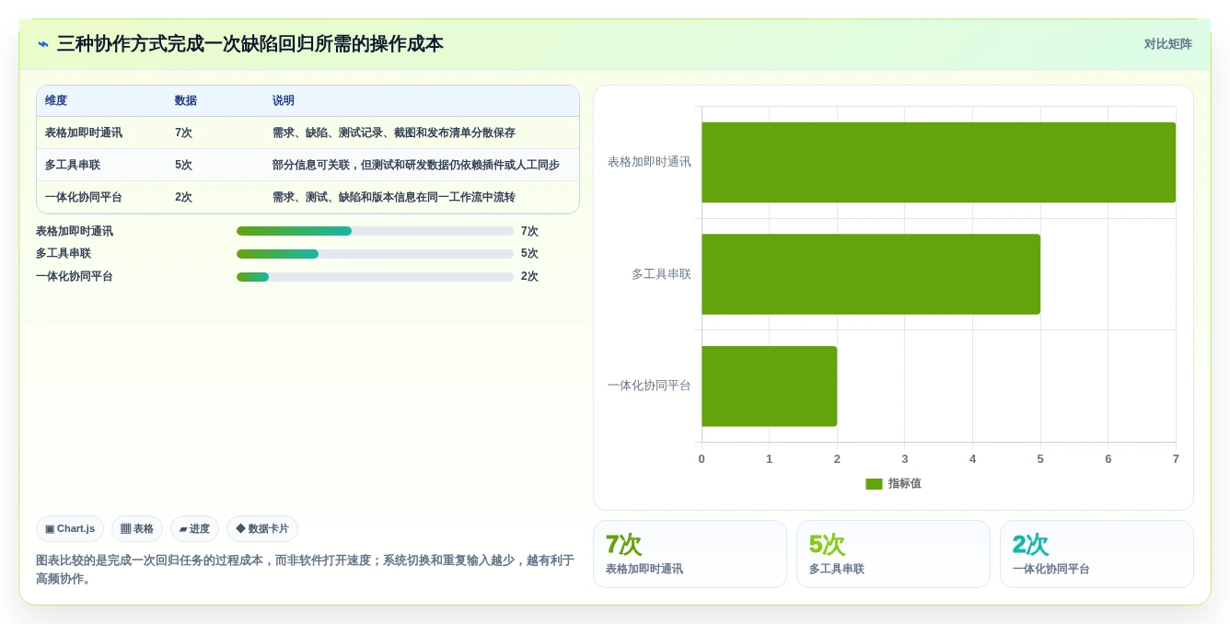1230x624 pixels.
Task: Click the 多工具串联 table row name
Action: [73, 165]
